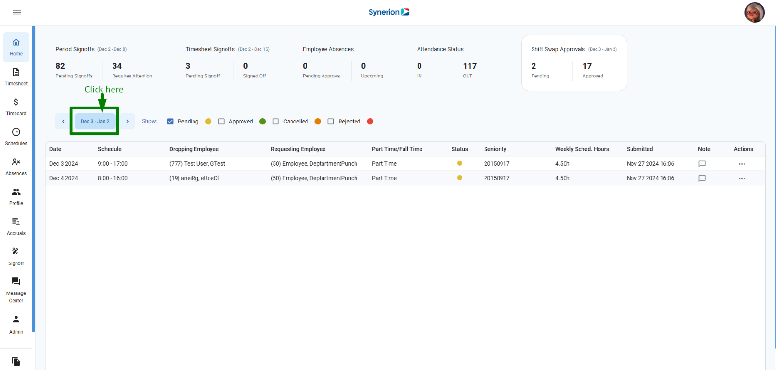Click orange Cancelled status dot in filter
This screenshot has height=370, width=776.
coord(318,122)
